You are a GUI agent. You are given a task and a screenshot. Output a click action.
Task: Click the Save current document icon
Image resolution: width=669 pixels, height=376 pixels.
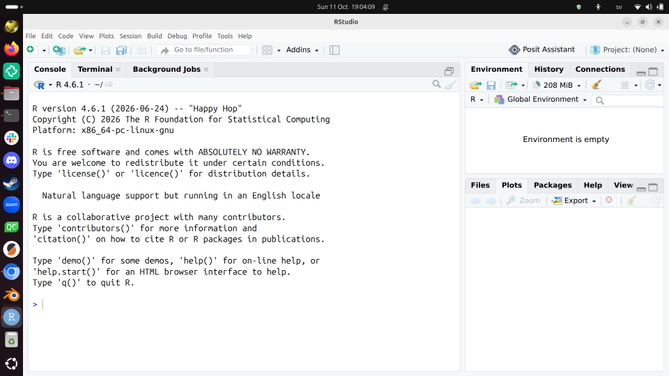coord(105,50)
